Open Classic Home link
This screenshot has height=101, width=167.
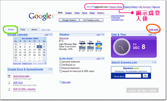click(116, 7)
